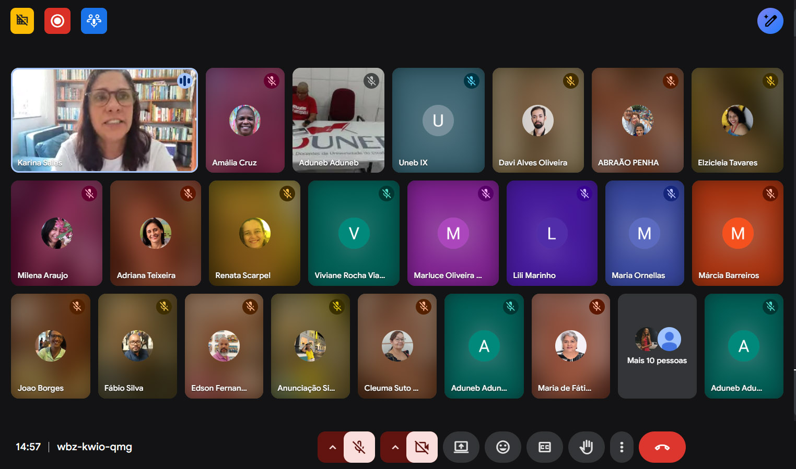
Task: Click Davi Alves Oliveira's participant tile
Action: (537, 120)
